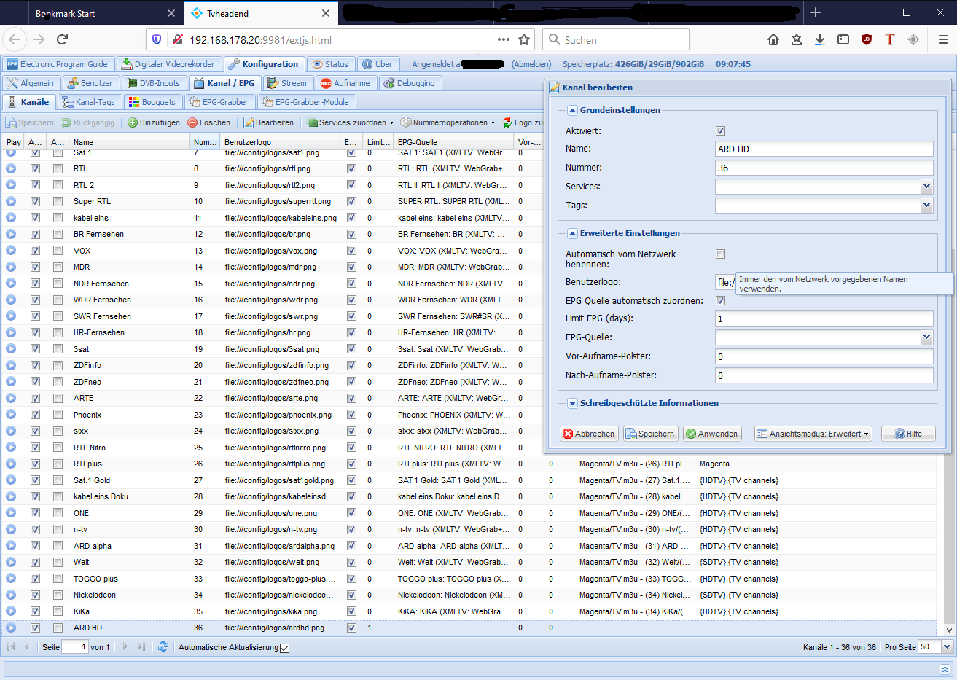Open Firefox hamburger menu

tap(942, 39)
